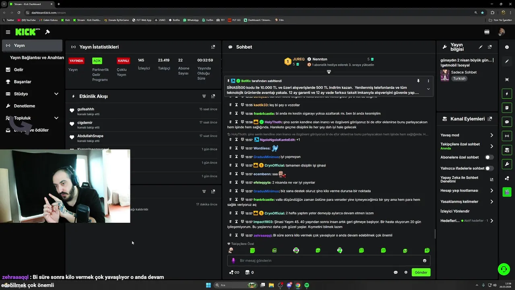Pop out the Kanal Eylemleri panel

[x=490, y=119]
